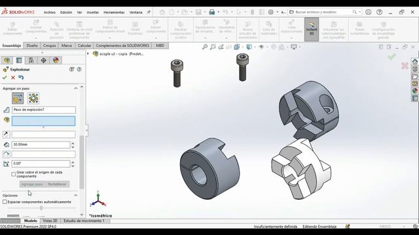Open Estudio de movimiento 1 tab
Image resolution: width=419 pixels, height=235 pixels.
[84, 221]
